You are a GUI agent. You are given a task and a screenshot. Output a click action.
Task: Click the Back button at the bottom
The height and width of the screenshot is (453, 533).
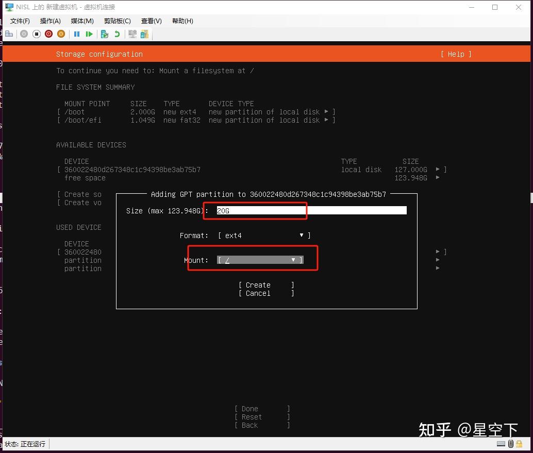tap(262, 425)
